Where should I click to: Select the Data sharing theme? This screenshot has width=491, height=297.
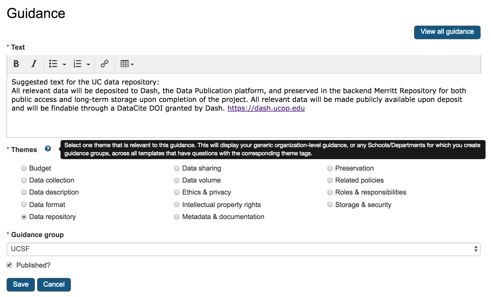click(x=177, y=168)
